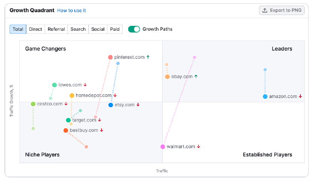312x180 pixels.
Task: Click ebay.com's faded previous-position point
Action: (x=166, y=65)
